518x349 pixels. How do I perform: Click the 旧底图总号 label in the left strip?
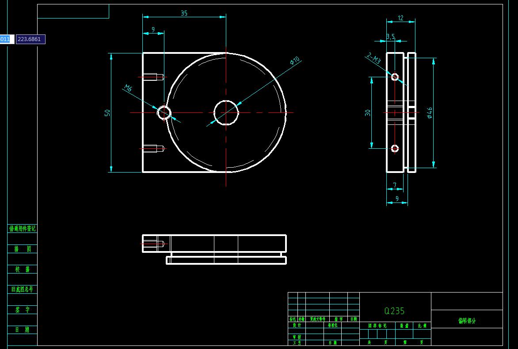[22, 289]
